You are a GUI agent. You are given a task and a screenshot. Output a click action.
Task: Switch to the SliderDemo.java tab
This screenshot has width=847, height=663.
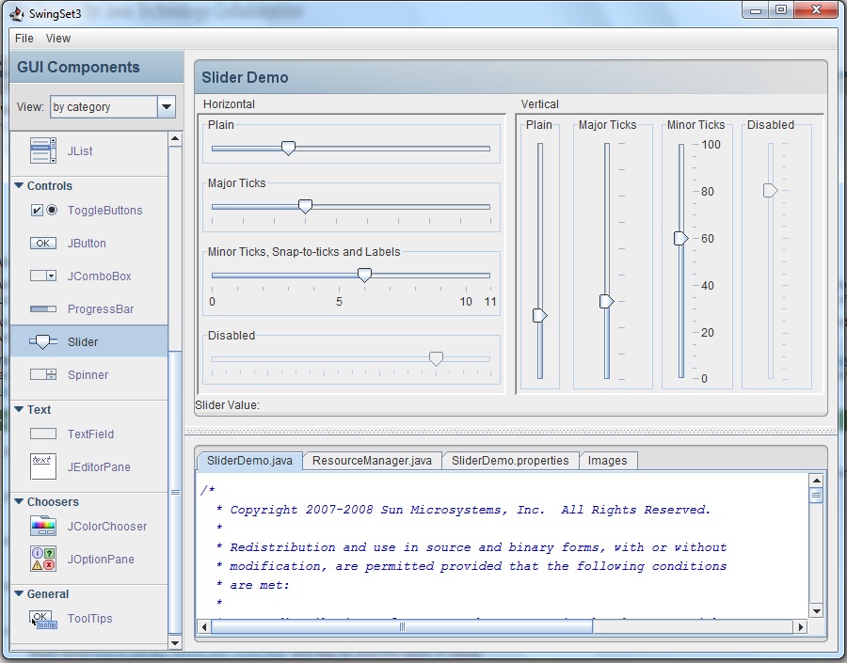pyautogui.click(x=249, y=461)
